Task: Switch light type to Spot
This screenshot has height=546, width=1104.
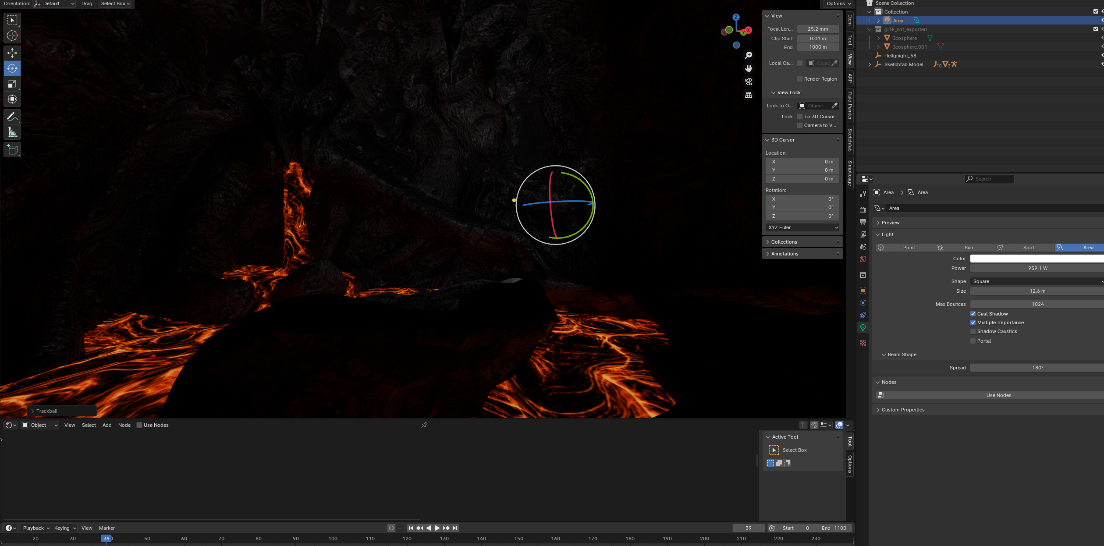Action: (x=1024, y=248)
